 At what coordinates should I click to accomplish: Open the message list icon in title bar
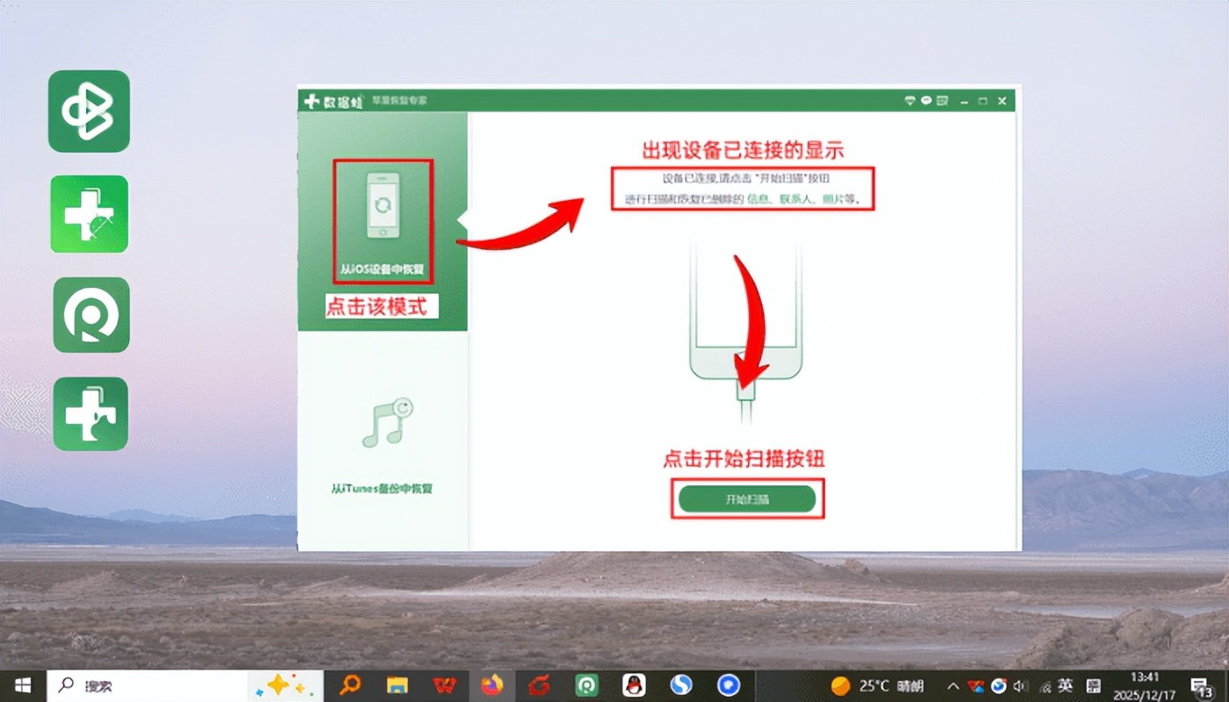942,101
